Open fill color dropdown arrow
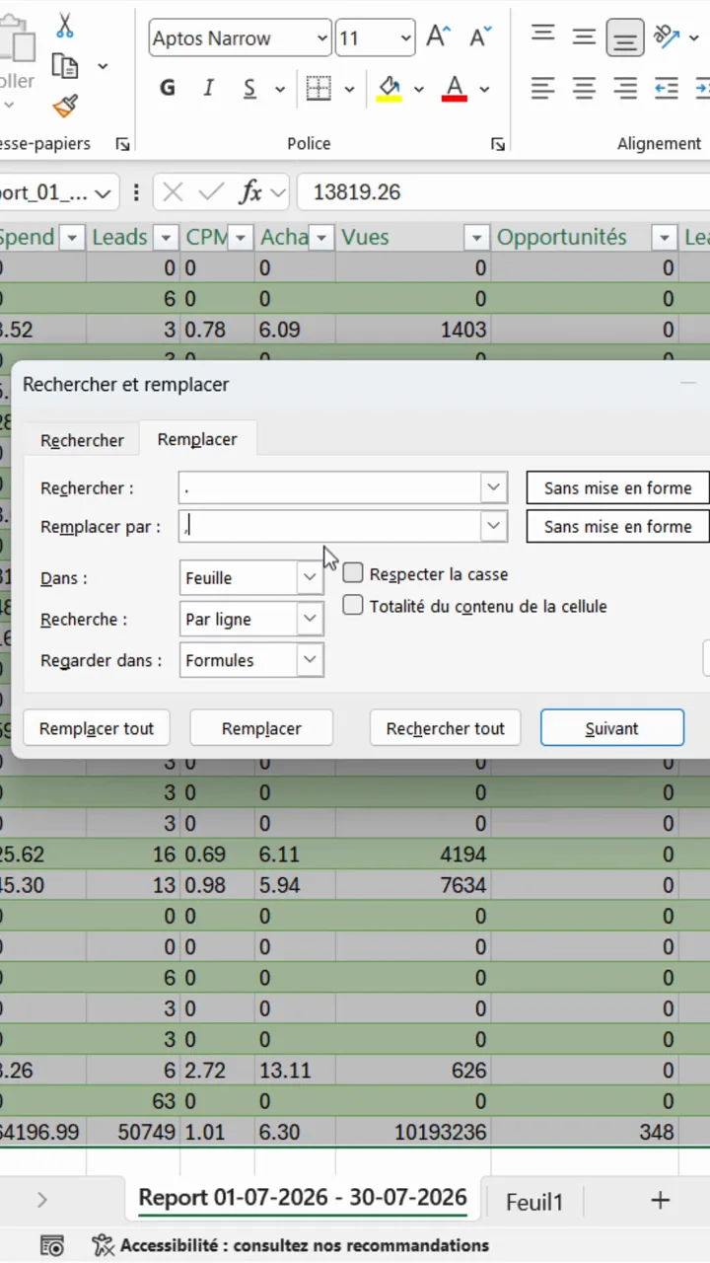 [x=418, y=89]
